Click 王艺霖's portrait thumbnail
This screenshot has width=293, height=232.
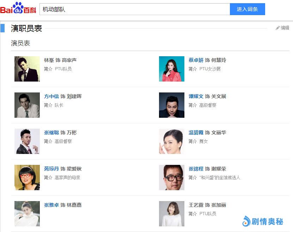coord(172,214)
